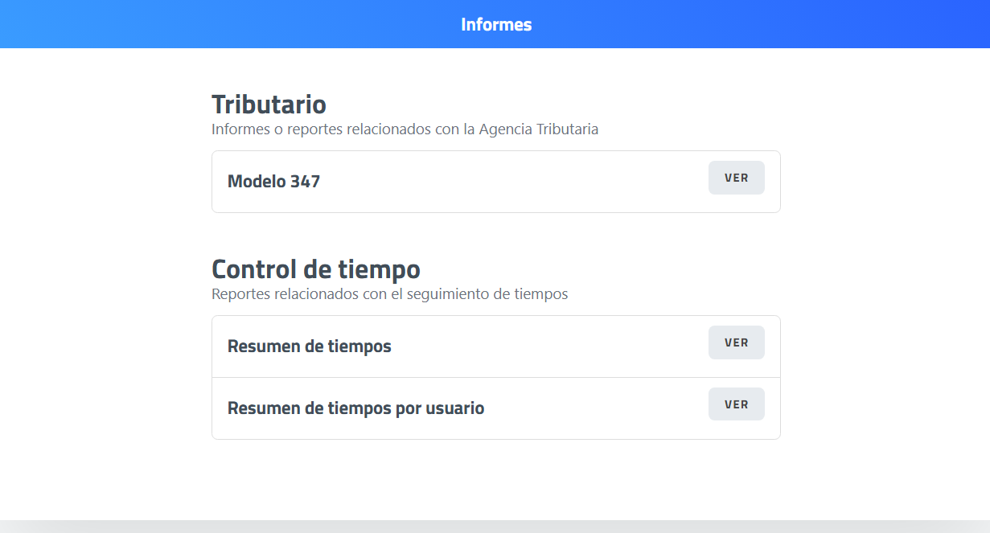Click the Control de tiempo section heading

coord(315,269)
